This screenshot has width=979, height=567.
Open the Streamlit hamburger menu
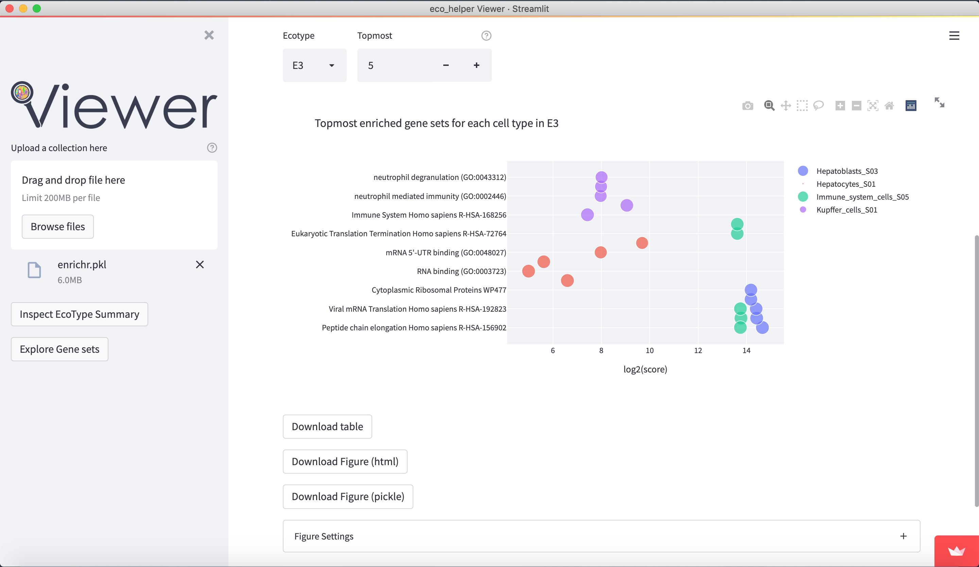[954, 36]
